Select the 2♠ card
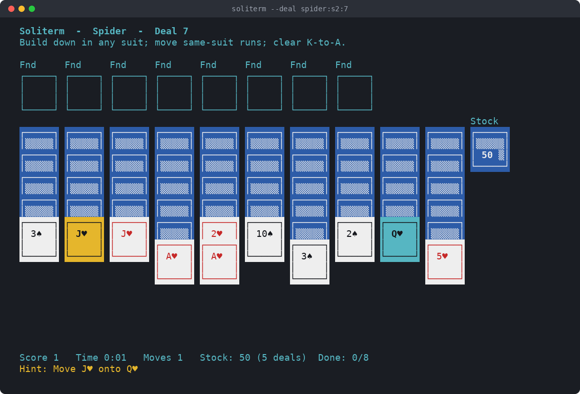Screen dimensions: 580x394 (355, 239)
